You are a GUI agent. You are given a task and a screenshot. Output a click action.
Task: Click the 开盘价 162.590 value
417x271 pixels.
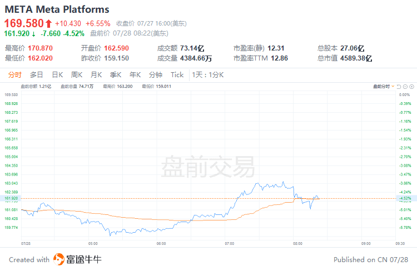117,48
